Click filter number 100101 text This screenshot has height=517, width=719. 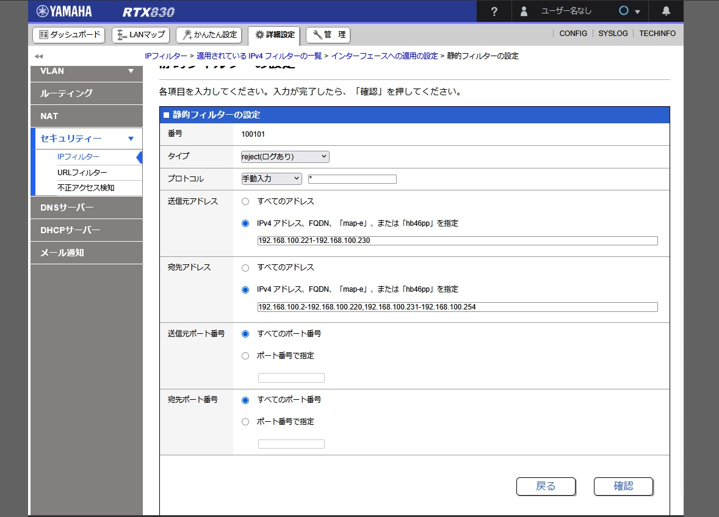tap(253, 134)
